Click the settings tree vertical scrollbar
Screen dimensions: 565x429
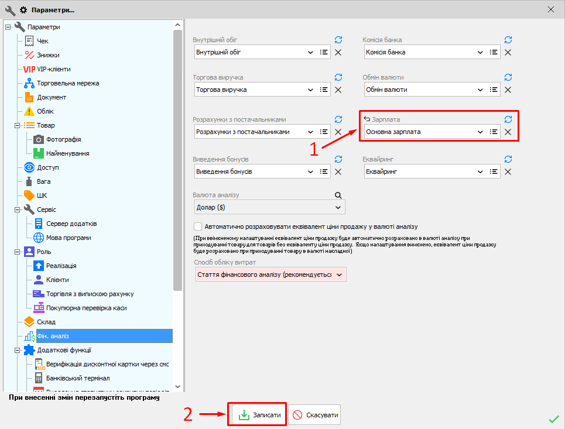click(x=177, y=158)
